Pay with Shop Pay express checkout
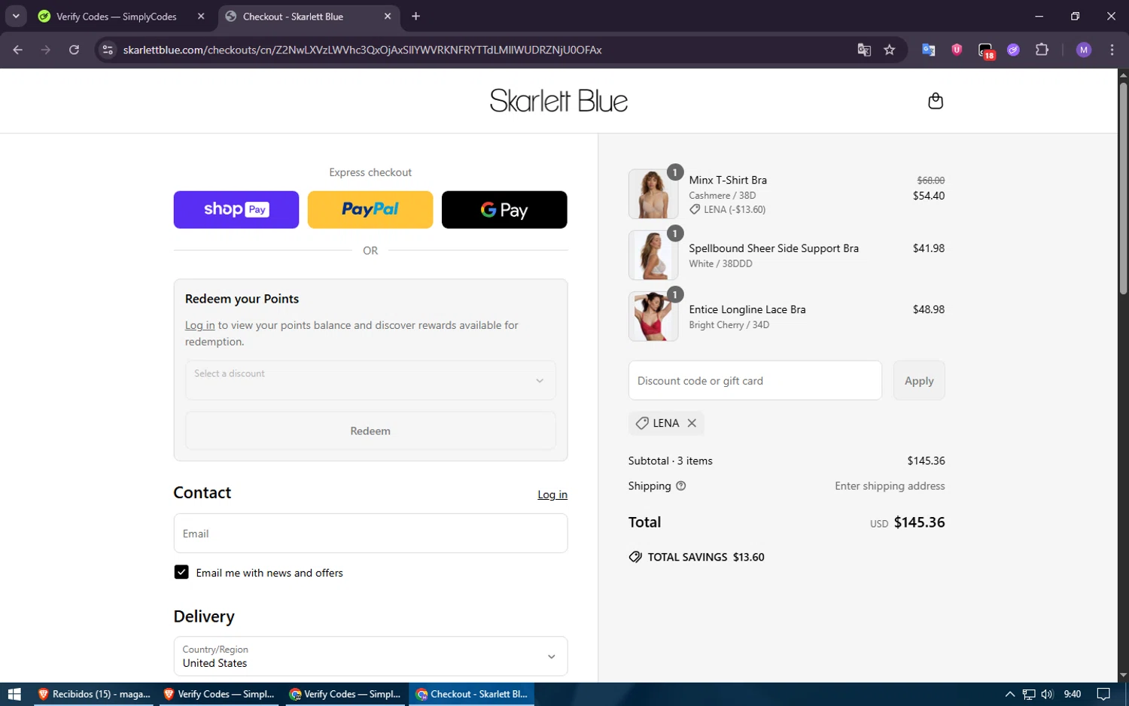This screenshot has width=1129, height=706. click(x=236, y=209)
